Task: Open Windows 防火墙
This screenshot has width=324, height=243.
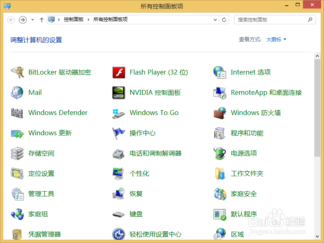Action: point(256,113)
